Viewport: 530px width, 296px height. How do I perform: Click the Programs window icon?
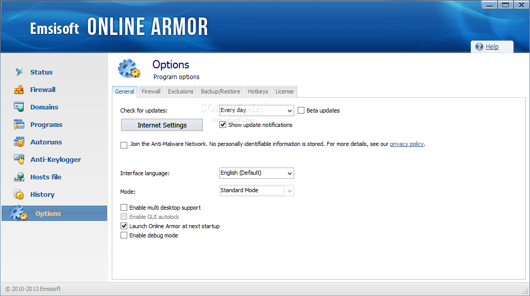pyautogui.click(x=19, y=124)
